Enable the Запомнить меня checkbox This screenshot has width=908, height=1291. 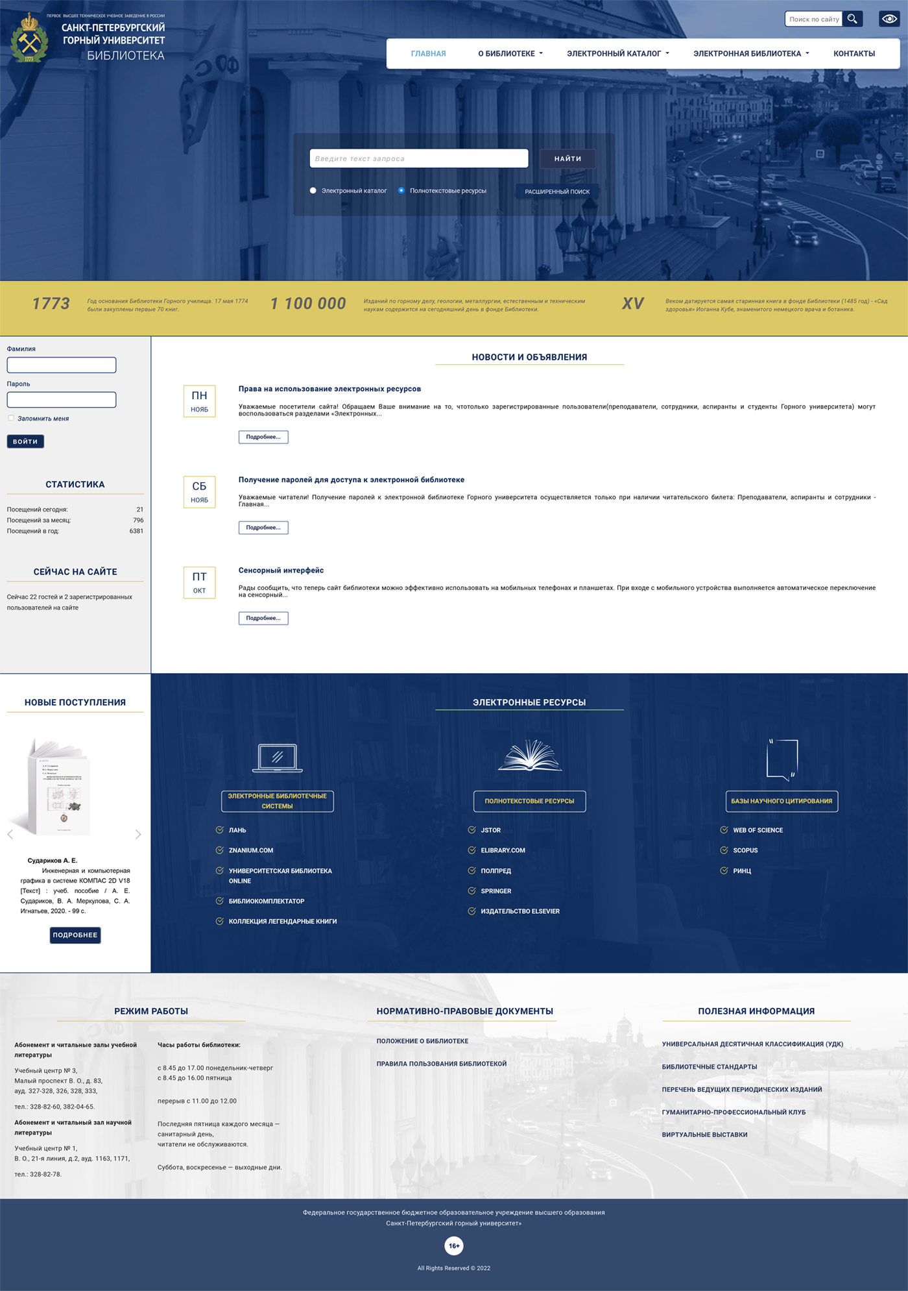click(11, 418)
